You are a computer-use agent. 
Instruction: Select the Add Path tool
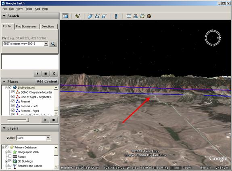click(x=97, y=16)
